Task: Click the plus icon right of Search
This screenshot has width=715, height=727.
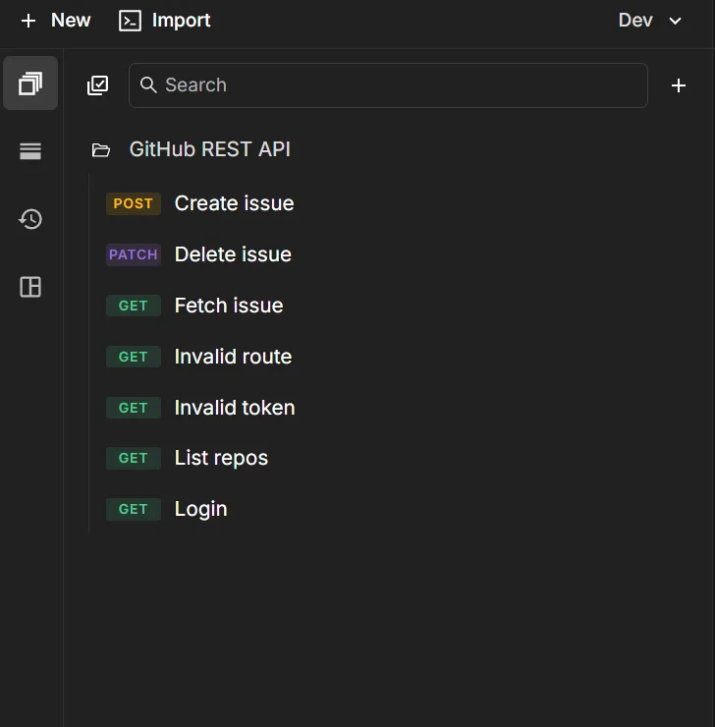Action: pyautogui.click(x=679, y=85)
